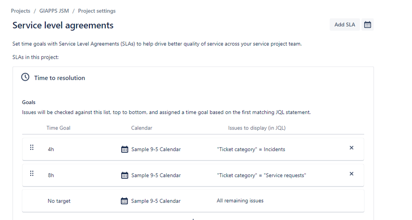Open the Project settings breadcrumb
The width and height of the screenshot is (412, 220).
(97, 11)
